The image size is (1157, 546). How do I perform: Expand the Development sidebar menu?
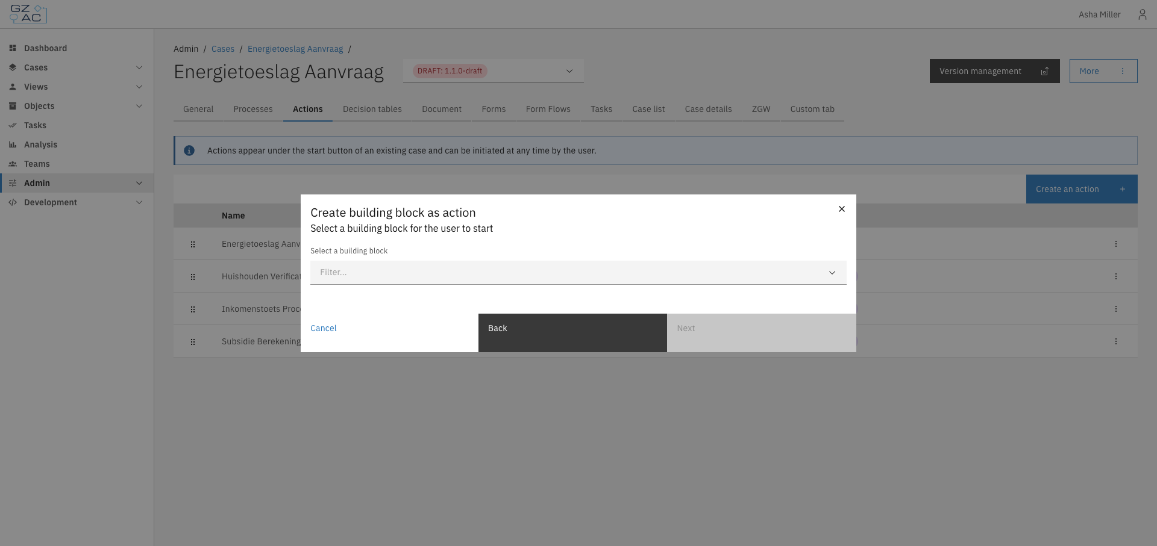pos(139,202)
